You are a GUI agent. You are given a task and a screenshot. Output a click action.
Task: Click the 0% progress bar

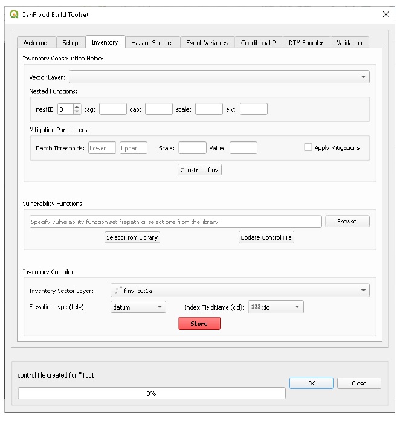(x=152, y=393)
